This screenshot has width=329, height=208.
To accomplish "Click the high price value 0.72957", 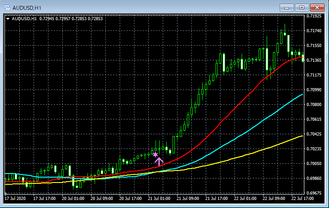I will [x=63, y=19].
